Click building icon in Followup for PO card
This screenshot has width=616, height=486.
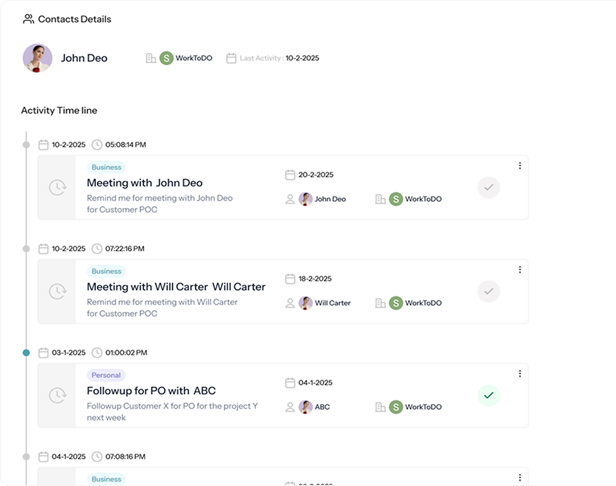pos(380,407)
